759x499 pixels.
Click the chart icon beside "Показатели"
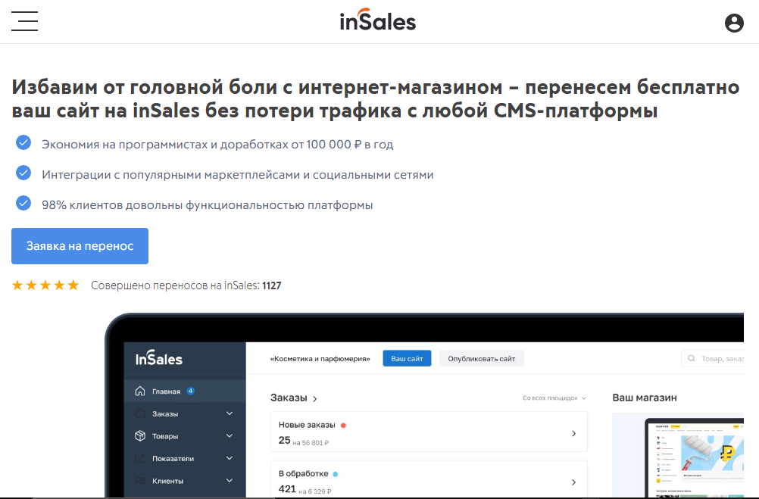(140, 458)
